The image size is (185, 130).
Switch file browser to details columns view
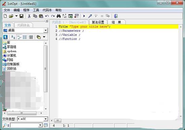coord(31,37)
